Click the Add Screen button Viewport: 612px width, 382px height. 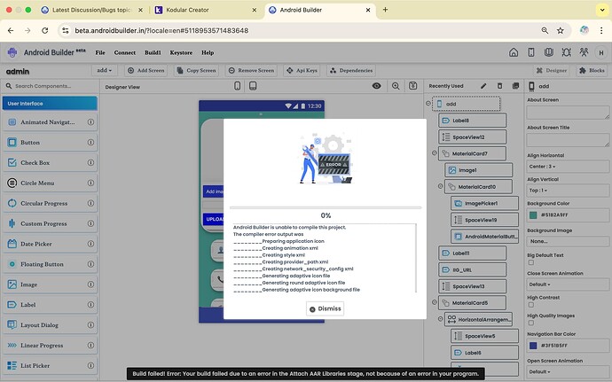point(146,70)
